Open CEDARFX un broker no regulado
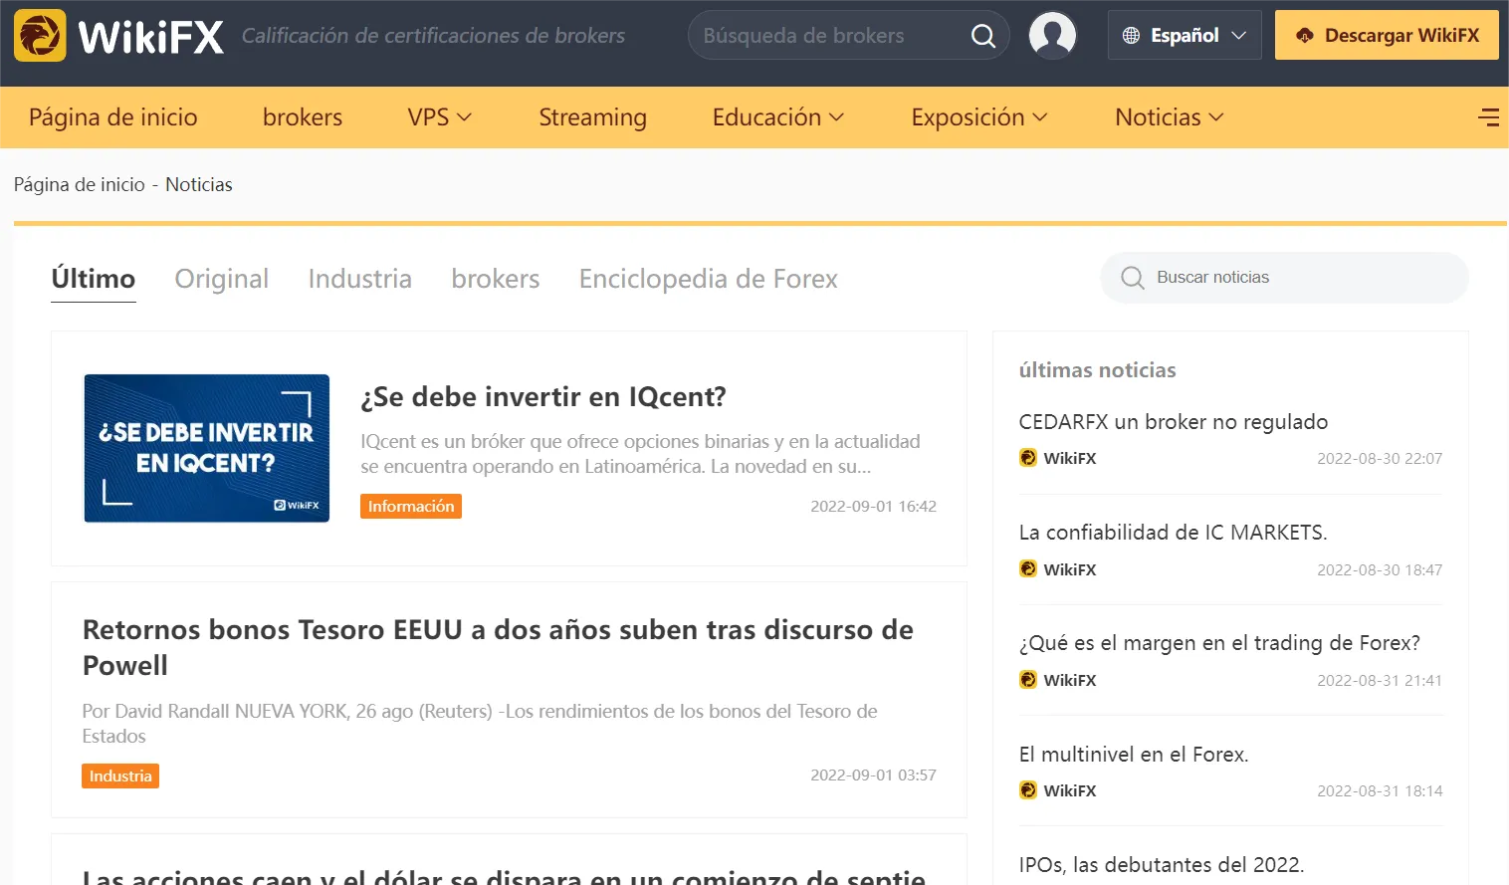 1174,422
